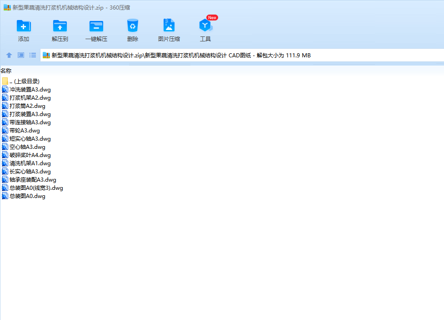444x320 pixels.
Task: Click the dwg icon beside 轴承座装配A3.dwg
Action: pyautogui.click(x=5, y=180)
